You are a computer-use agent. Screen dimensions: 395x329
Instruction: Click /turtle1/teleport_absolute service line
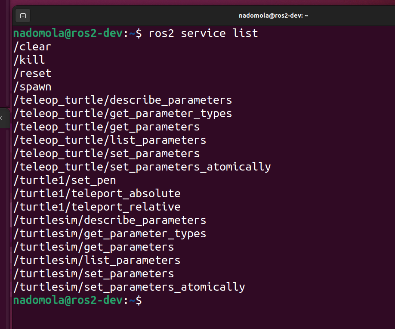click(97, 194)
